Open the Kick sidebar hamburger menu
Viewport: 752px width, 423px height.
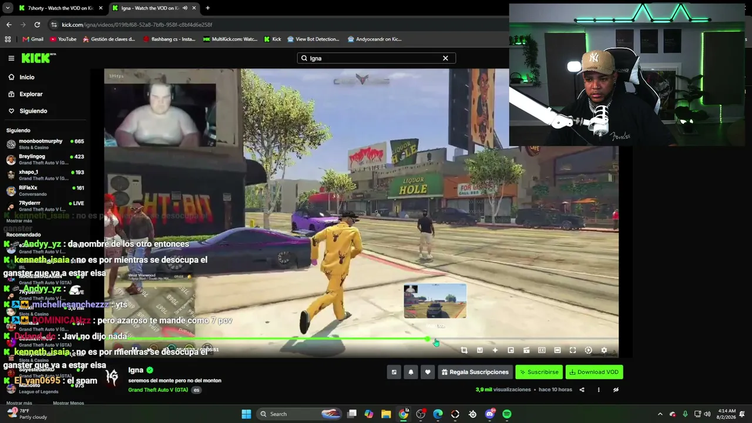click(x=11, y=58)
